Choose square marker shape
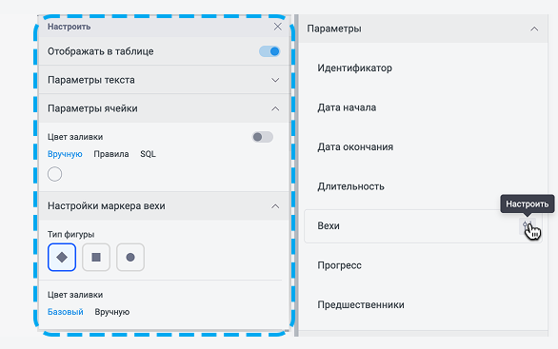 click(x=96, y=258)
